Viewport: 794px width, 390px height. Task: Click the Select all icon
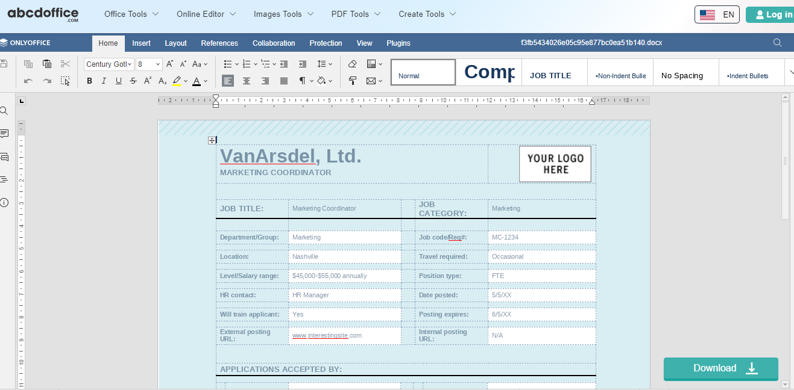[65, 81]
